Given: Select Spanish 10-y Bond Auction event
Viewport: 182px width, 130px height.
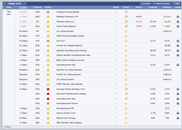Looking at the screenshot, I should point(69,70).
